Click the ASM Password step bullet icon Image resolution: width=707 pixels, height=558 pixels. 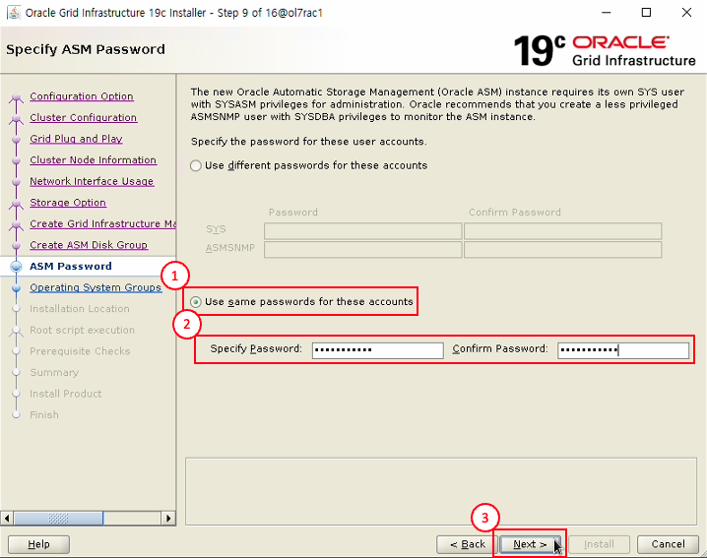coord(16,266)
